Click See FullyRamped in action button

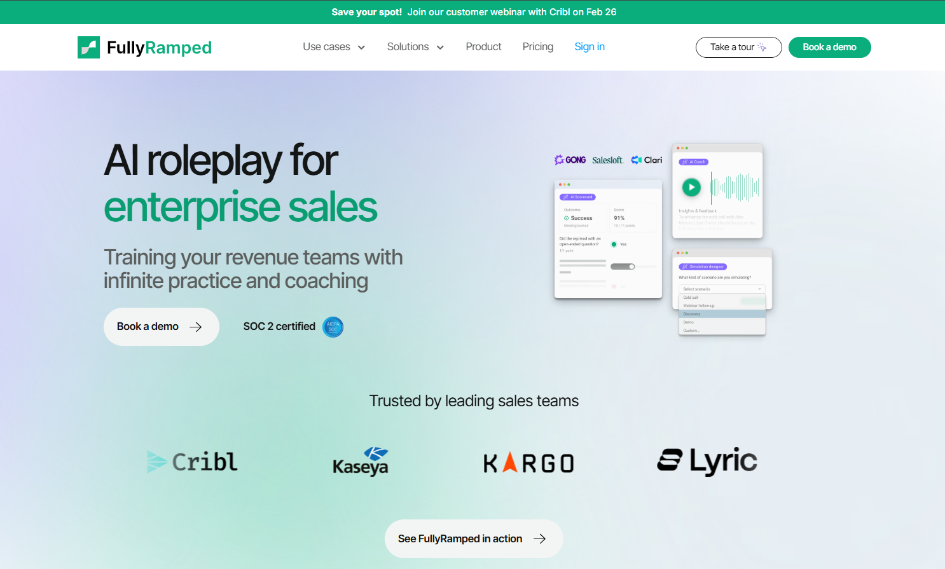474,539
